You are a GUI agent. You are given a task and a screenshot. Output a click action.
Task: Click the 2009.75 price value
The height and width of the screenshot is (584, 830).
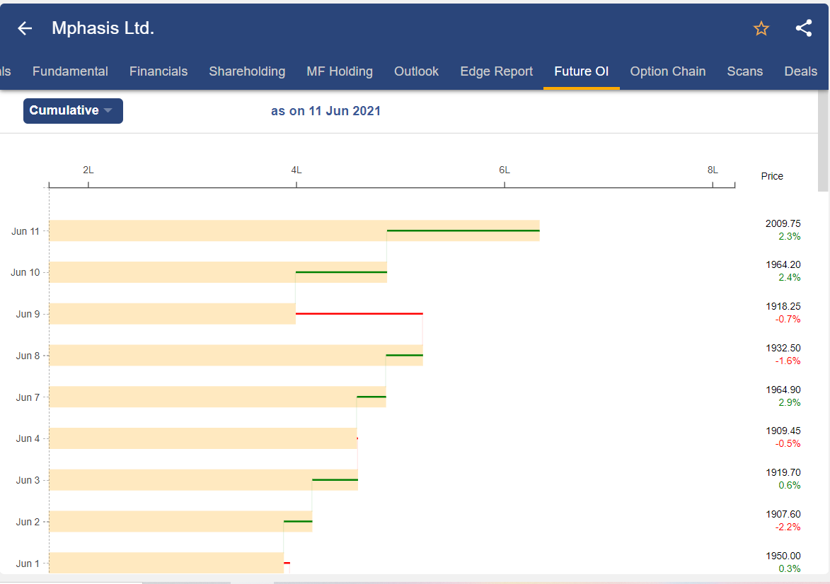pos(783,223)
